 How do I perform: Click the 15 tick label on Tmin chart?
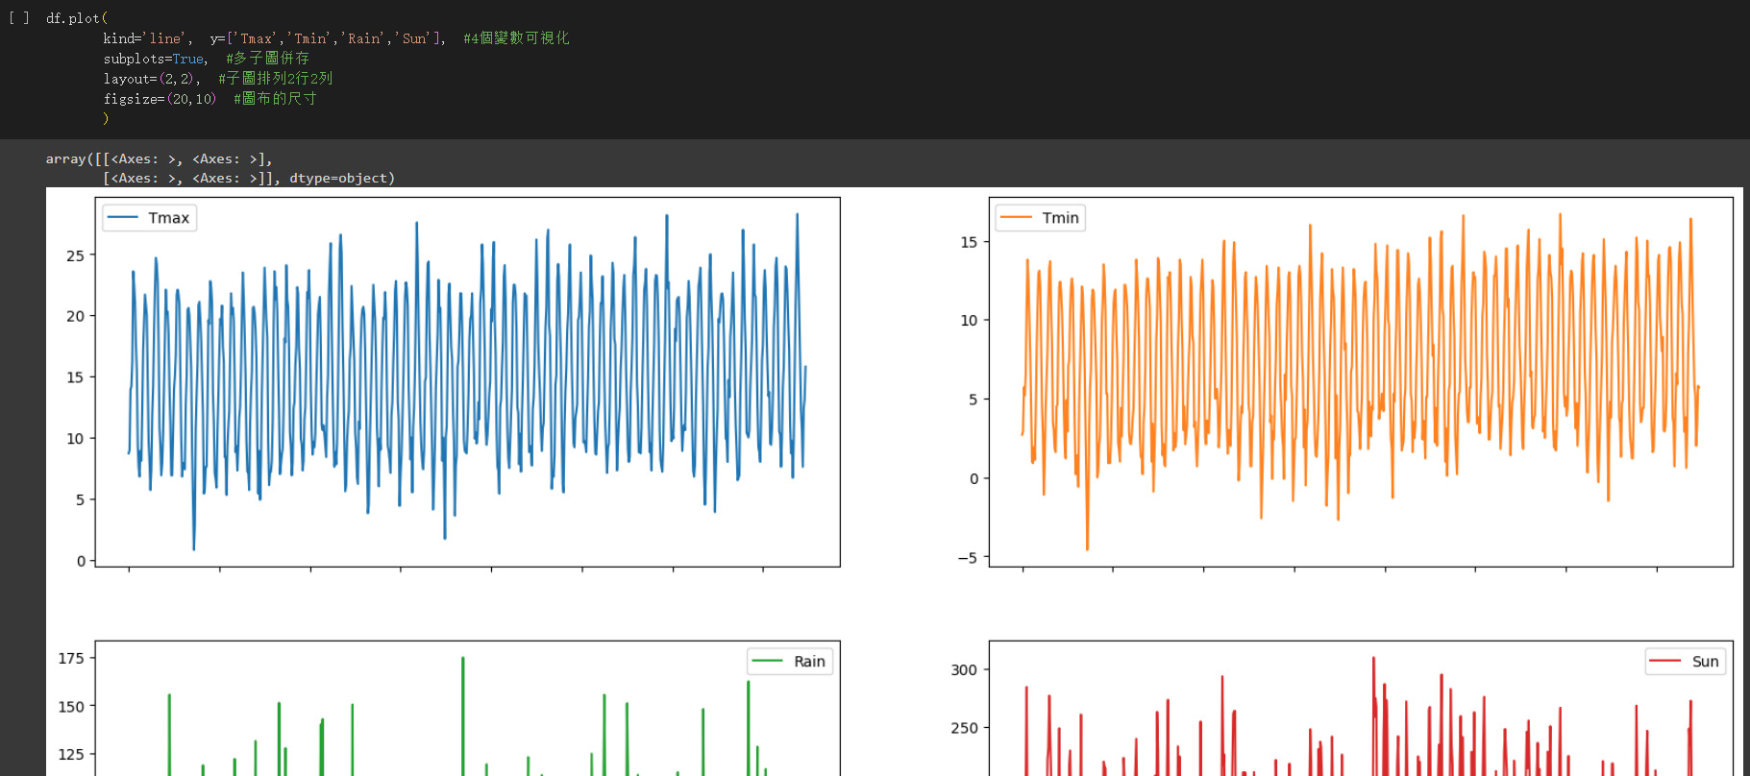pos(969,242)
